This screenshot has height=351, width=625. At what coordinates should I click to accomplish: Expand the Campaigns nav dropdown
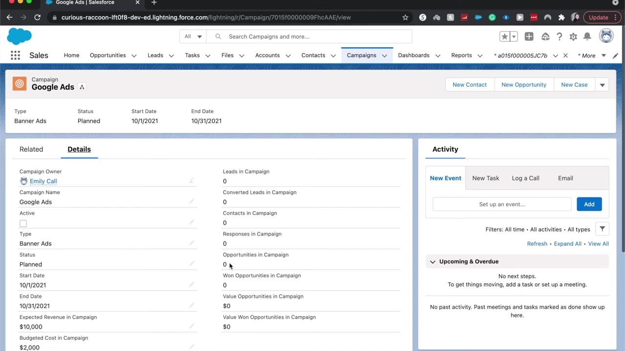tap(384, 56)
